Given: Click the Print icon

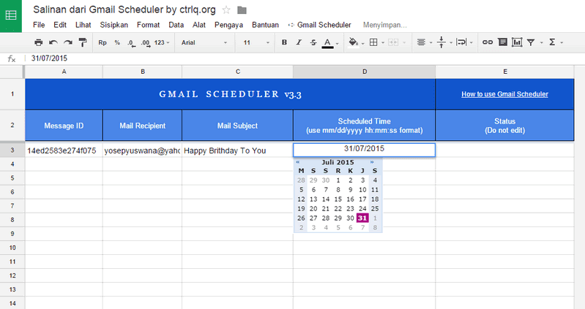Looking at the screenshot, I should [x=38, y=42].
